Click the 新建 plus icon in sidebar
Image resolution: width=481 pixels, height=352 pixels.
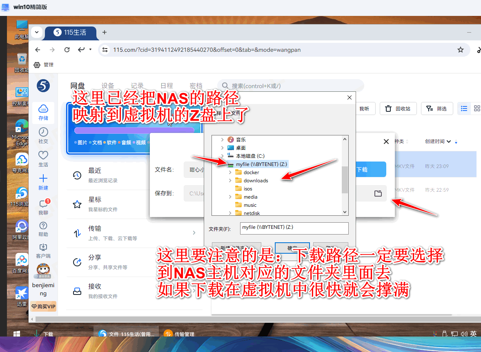(x=43, y=182)
